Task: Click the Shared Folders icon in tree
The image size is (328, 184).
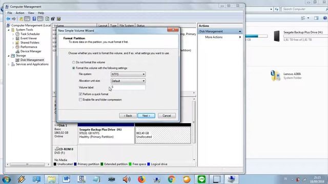Action: 17,42
